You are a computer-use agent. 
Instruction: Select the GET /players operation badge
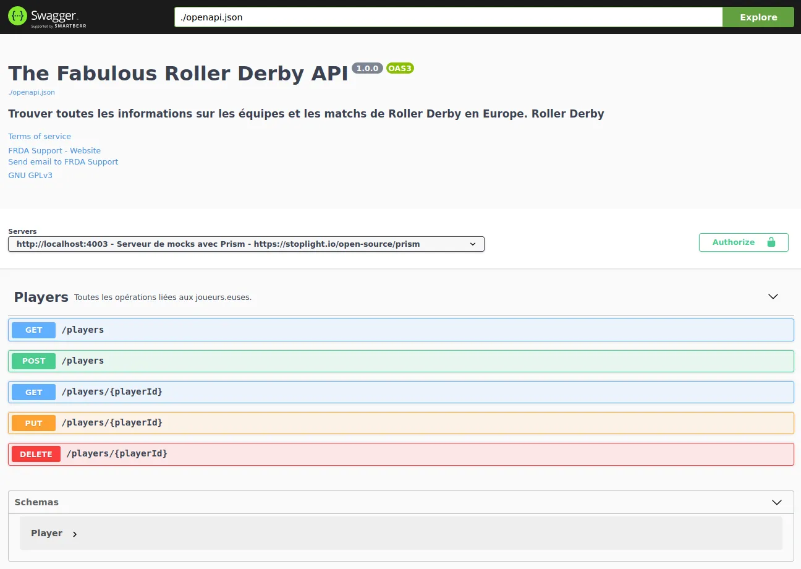[x=33, y=330]
